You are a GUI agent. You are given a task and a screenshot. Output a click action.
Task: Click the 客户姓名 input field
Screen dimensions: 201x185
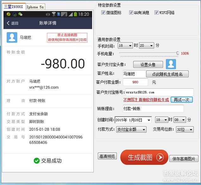pyautogui.click(x=134, y=74)
